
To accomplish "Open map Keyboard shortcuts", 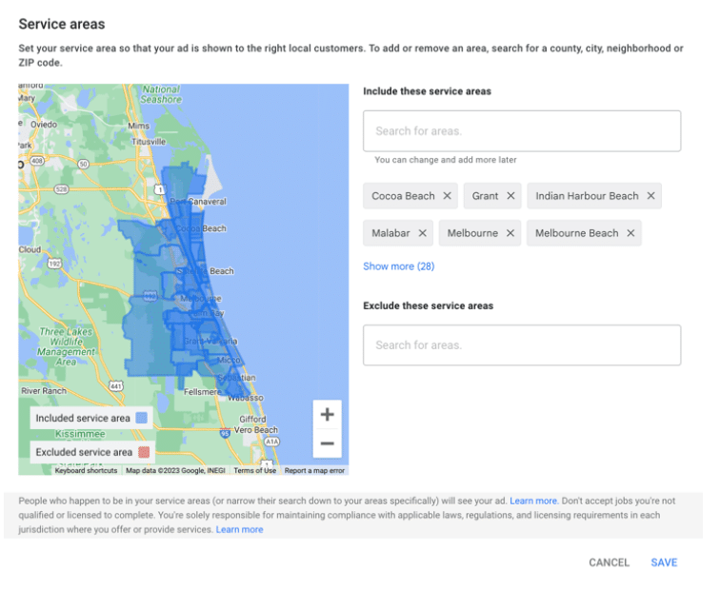I will (x=86, y=470).
